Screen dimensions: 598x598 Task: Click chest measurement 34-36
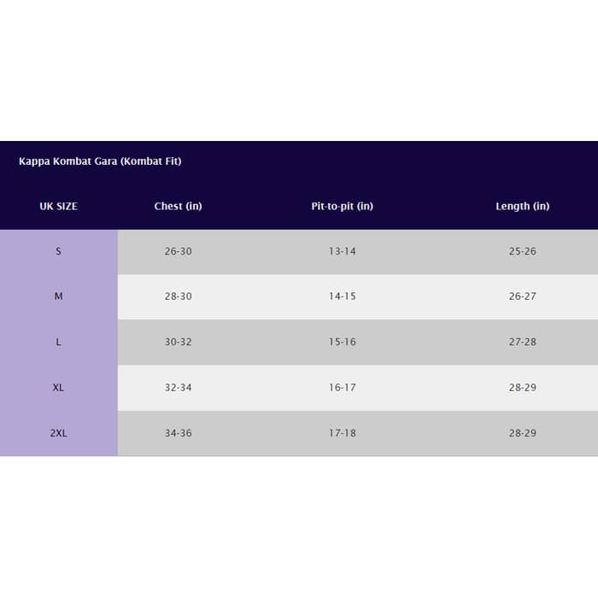(178, 433)
